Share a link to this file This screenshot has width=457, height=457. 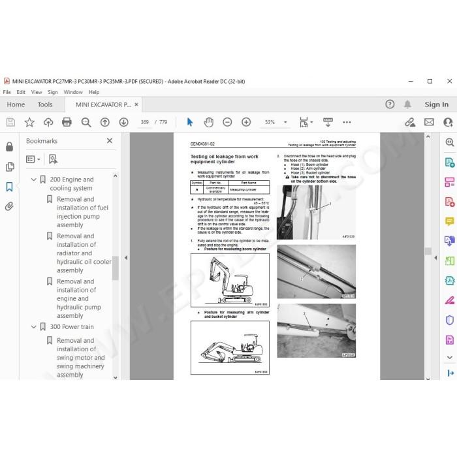pos(410,122)
